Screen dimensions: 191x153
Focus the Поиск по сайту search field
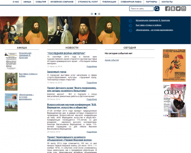(x=141, y=9)
